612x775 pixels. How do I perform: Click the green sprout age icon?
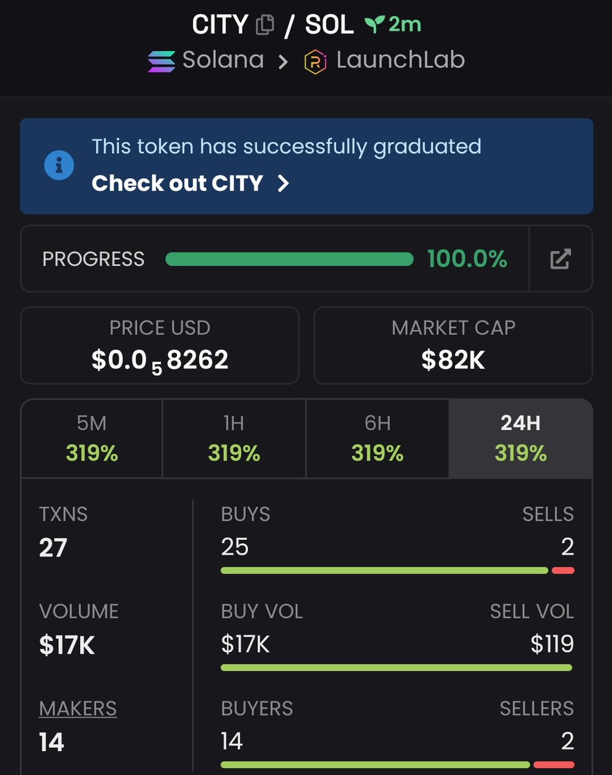[x=374, y=25]
